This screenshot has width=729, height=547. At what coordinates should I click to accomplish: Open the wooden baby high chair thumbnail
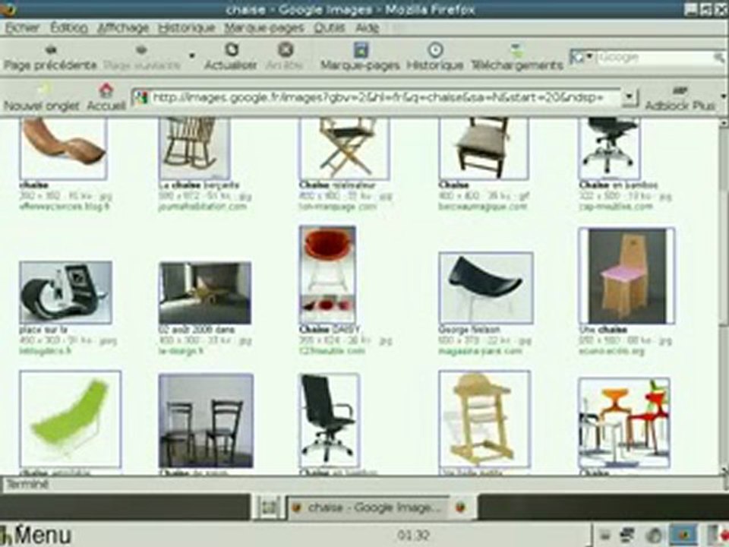pyautogui.click(x=484, y=419)
